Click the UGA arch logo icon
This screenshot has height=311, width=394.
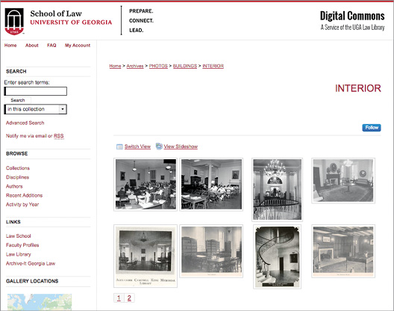[x=14, y=21]
